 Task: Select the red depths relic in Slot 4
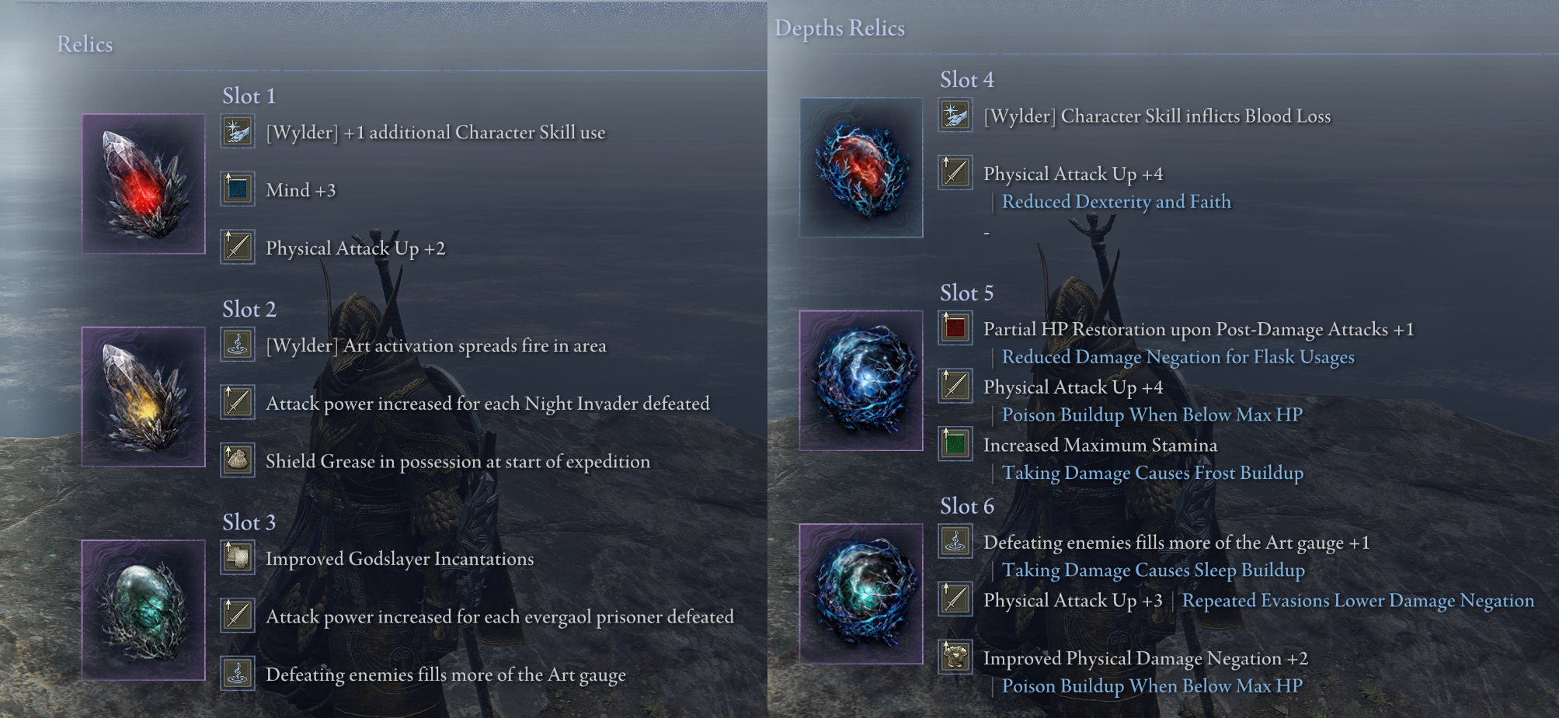[861, 168]
